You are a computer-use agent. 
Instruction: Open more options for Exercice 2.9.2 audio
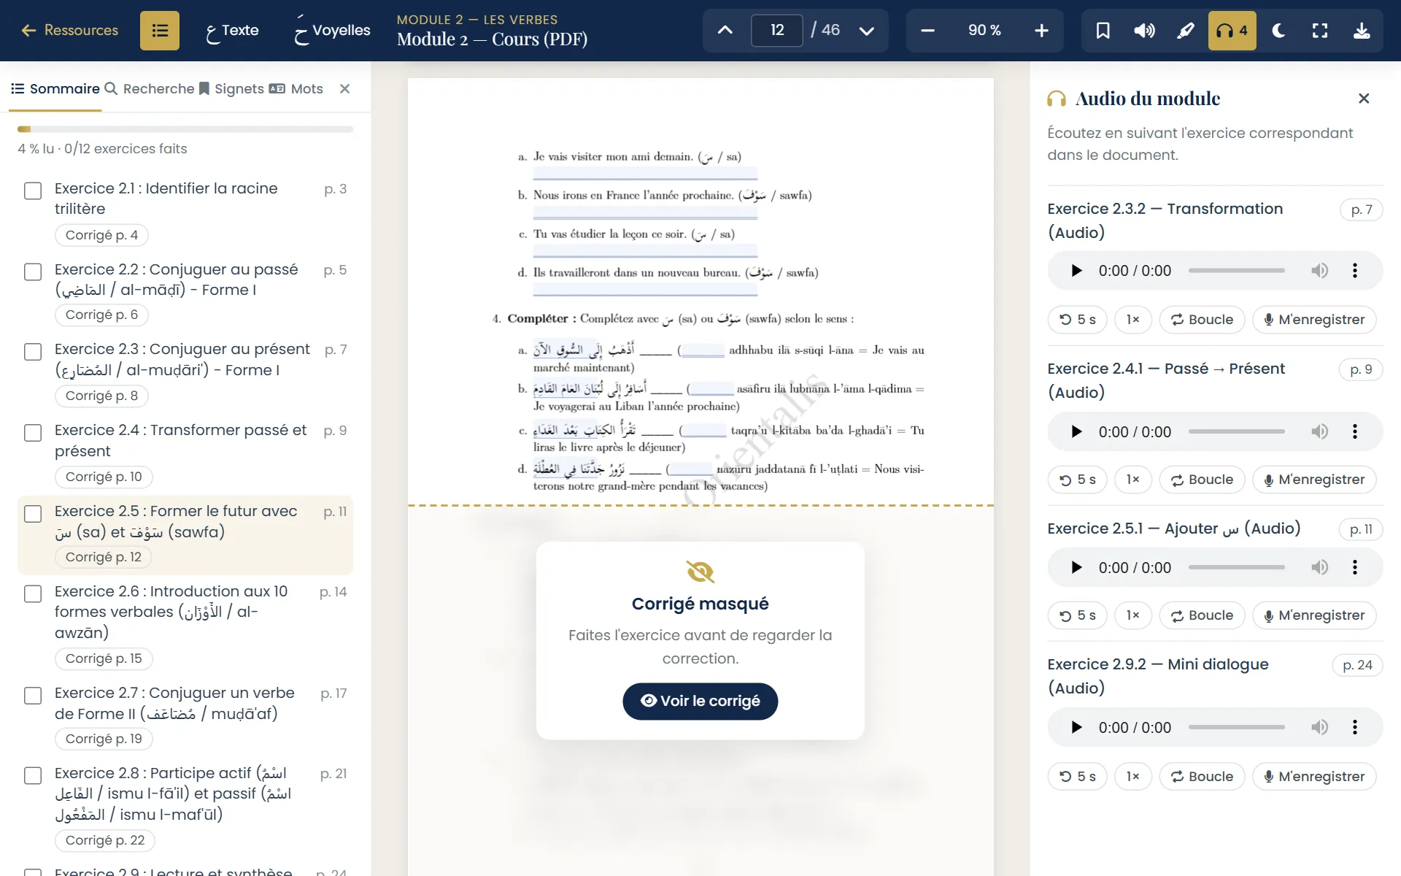pos(1355,728)
